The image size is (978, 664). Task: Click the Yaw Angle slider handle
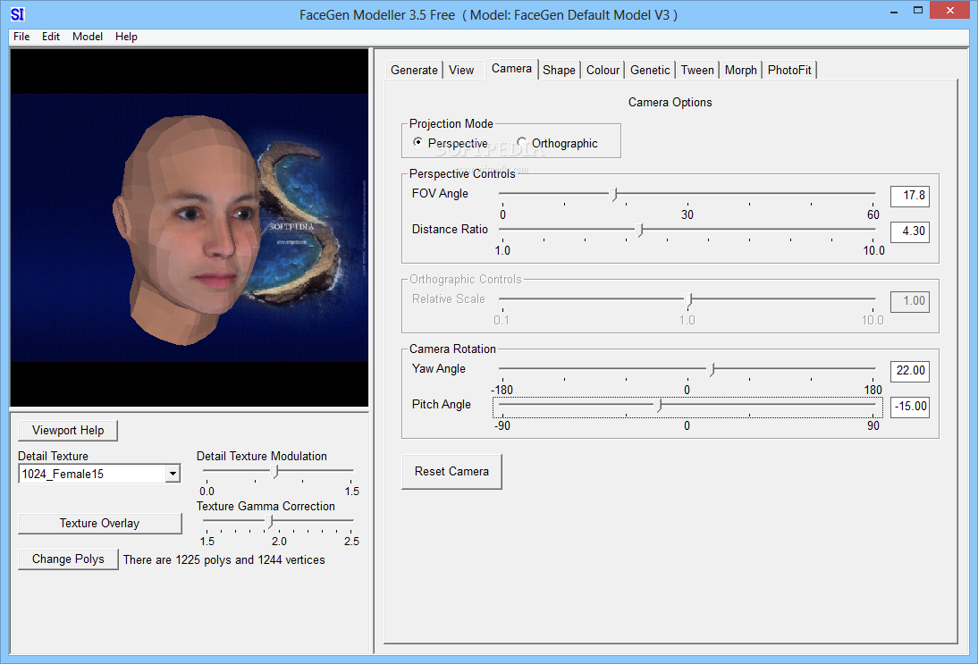point(712,369)
